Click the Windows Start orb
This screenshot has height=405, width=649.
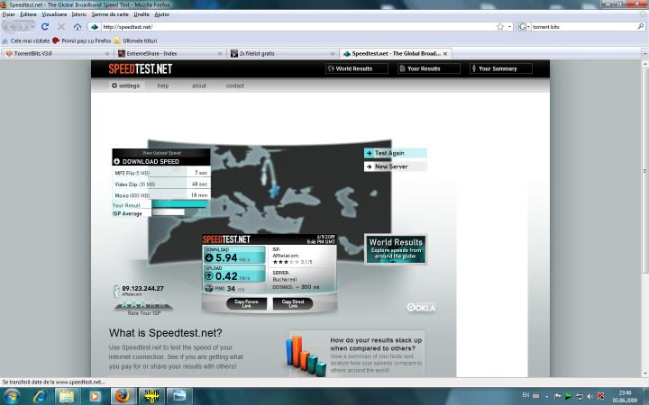click(12, 395)
